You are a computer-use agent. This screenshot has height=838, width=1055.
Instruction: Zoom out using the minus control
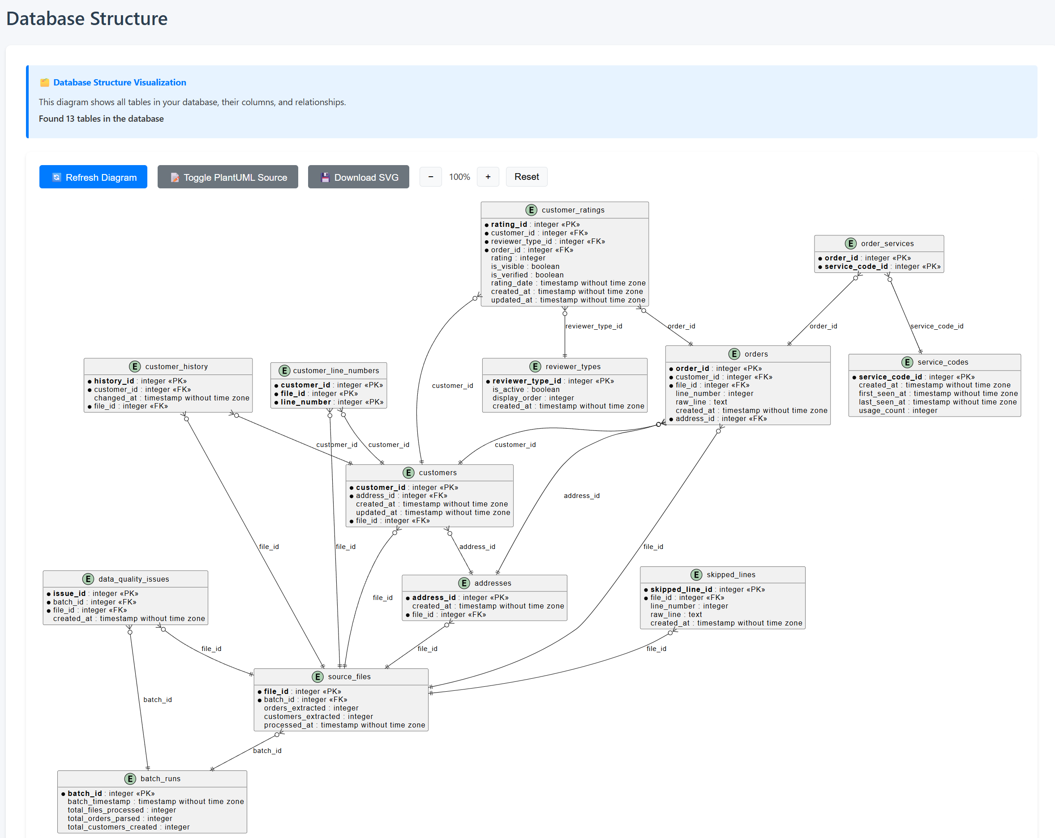click(430, 176)
